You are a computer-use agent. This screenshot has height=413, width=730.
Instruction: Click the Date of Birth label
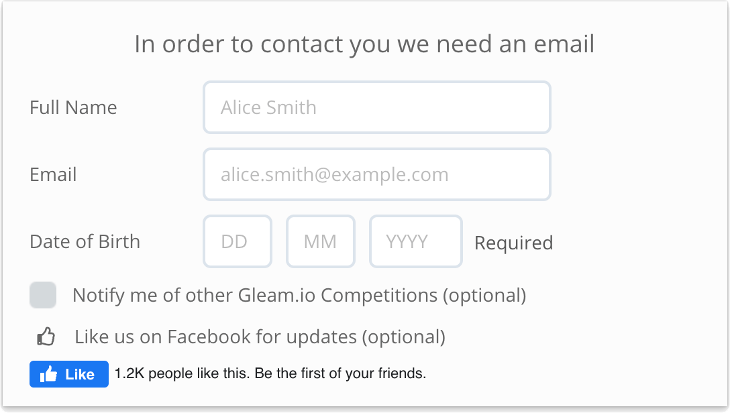pyautogui.click(x=85, y=242)
